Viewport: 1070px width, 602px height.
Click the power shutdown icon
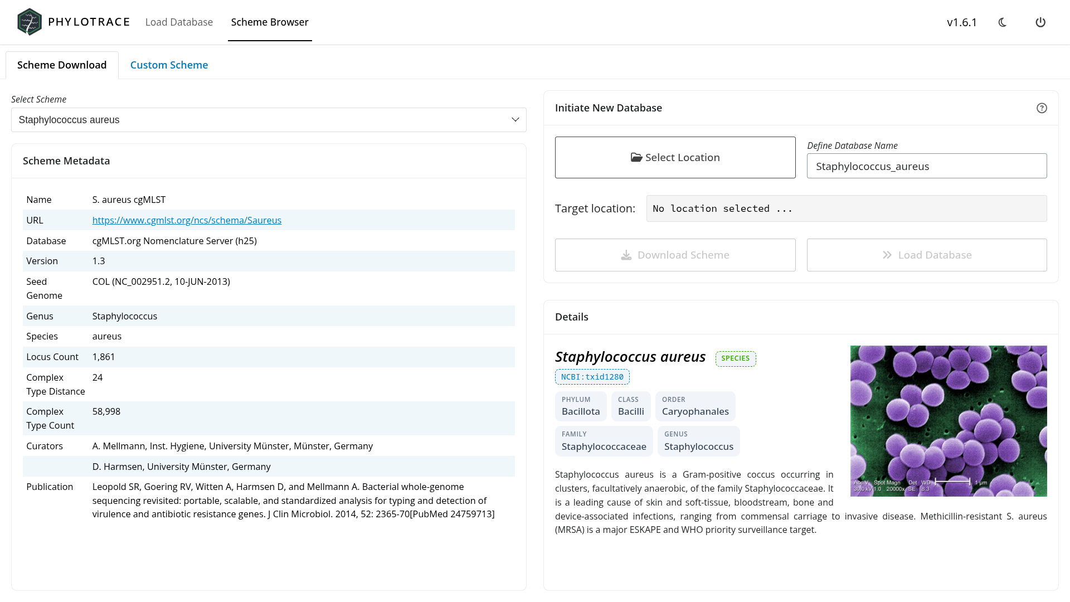click(1040, 22)
